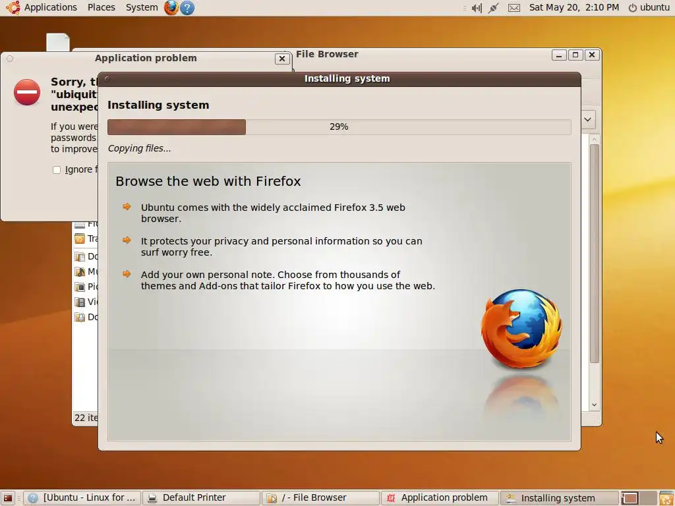Select the Music folder icon in sidebar
Screen dimensions: 675x506
tap(80, 271)
